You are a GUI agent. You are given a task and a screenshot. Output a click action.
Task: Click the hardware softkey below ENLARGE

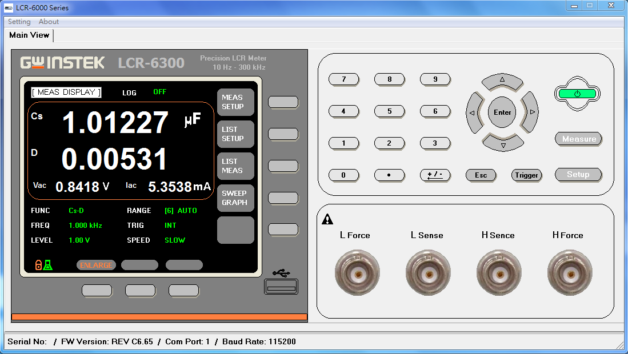(97, 291)
